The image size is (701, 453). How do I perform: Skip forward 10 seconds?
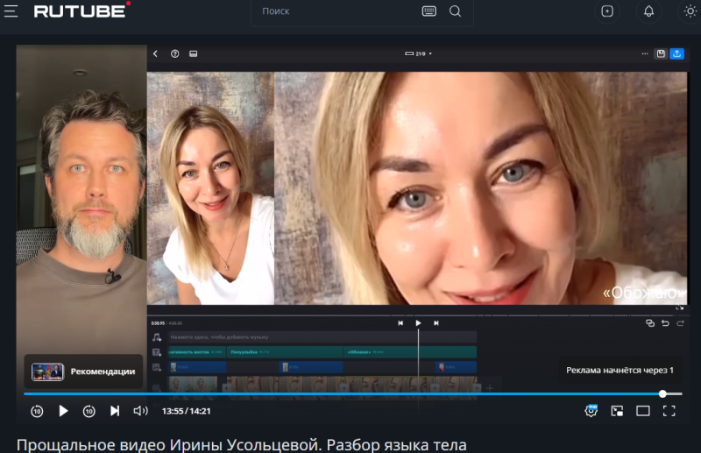coord(89,411)
